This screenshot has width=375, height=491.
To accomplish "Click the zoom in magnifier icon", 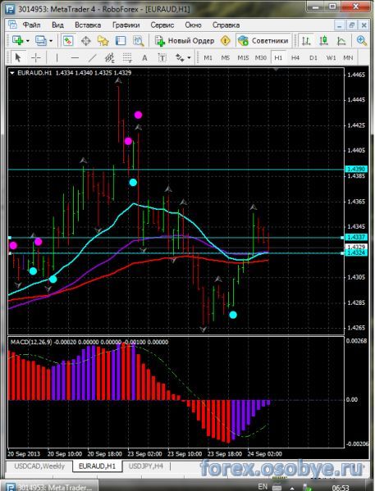I will coord(362,41).
